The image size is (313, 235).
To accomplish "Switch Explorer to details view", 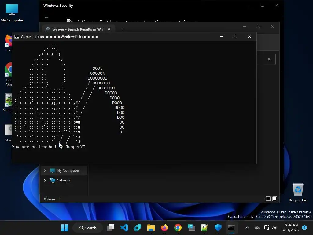I will click(268, 199).
